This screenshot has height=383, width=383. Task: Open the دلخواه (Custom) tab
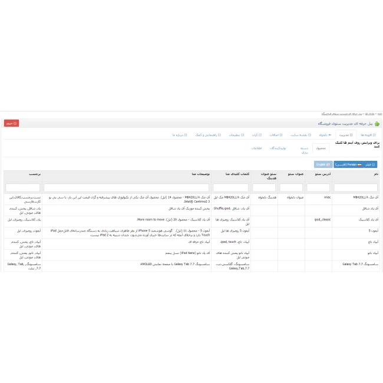(x=324, y=135)
